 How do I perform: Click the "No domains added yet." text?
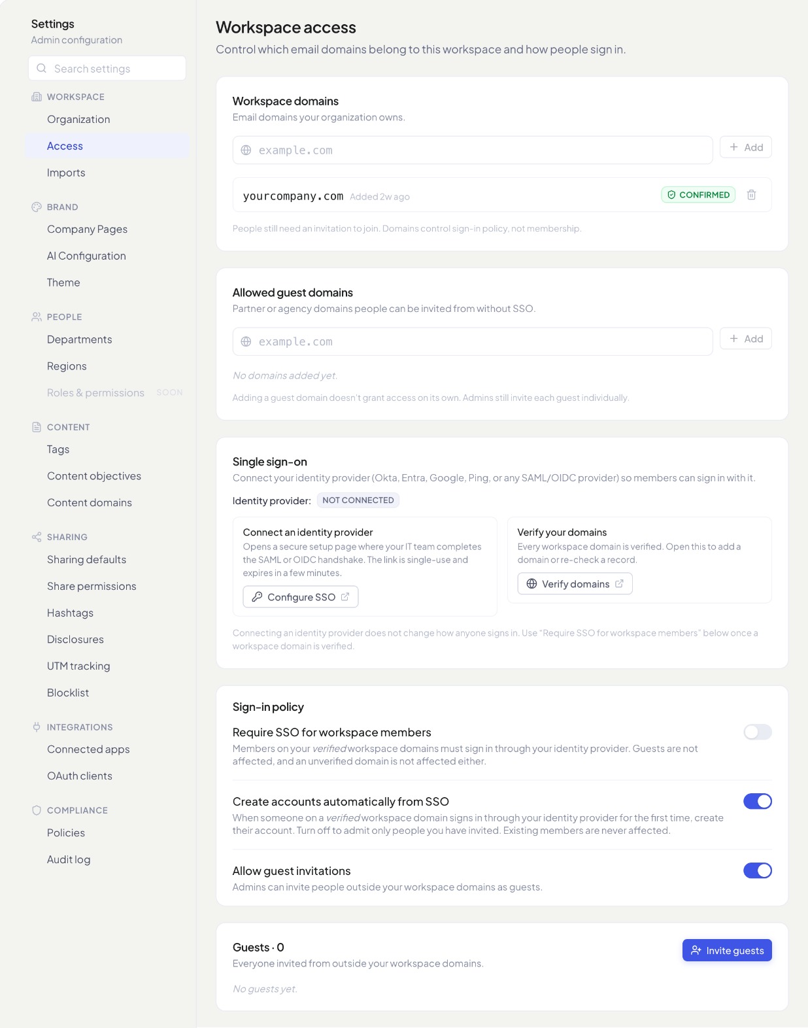pos(285,375)
